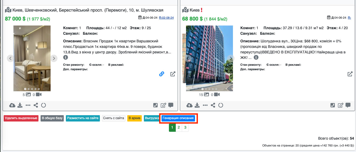Click the Всего объект(ов): 54 text

(336, 138)
